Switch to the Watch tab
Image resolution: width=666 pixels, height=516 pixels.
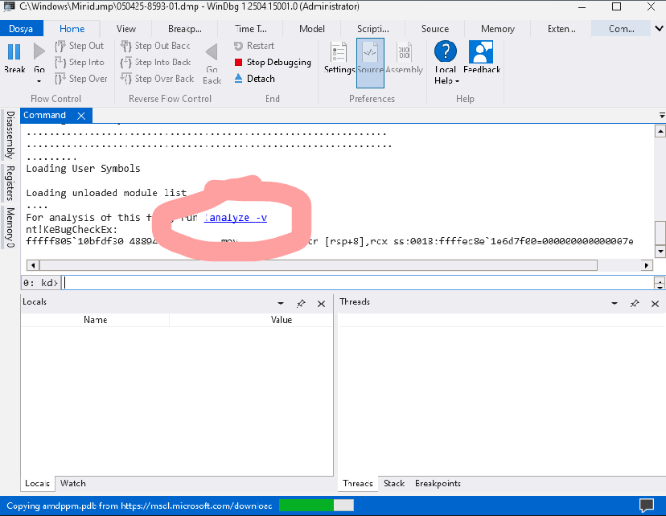(73, 483)
